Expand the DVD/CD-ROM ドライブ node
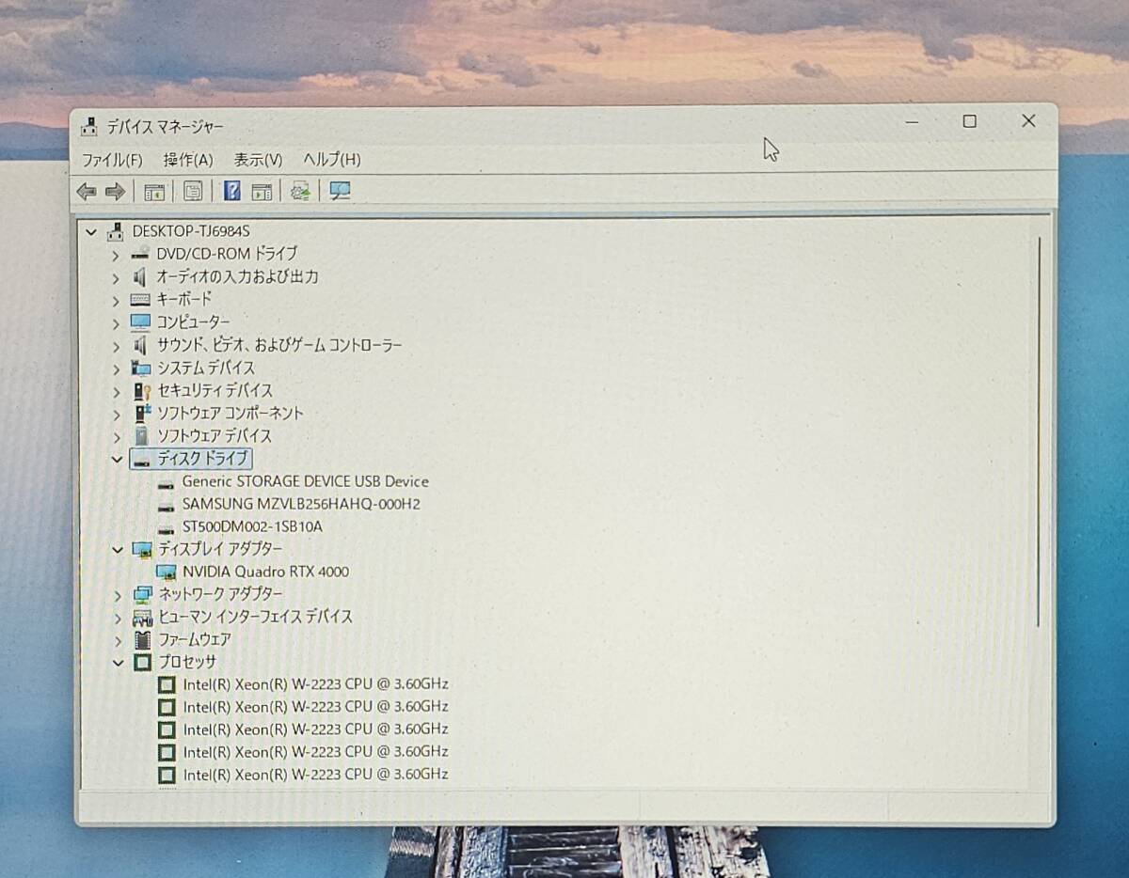1129x878 pixels. (116, 254)
